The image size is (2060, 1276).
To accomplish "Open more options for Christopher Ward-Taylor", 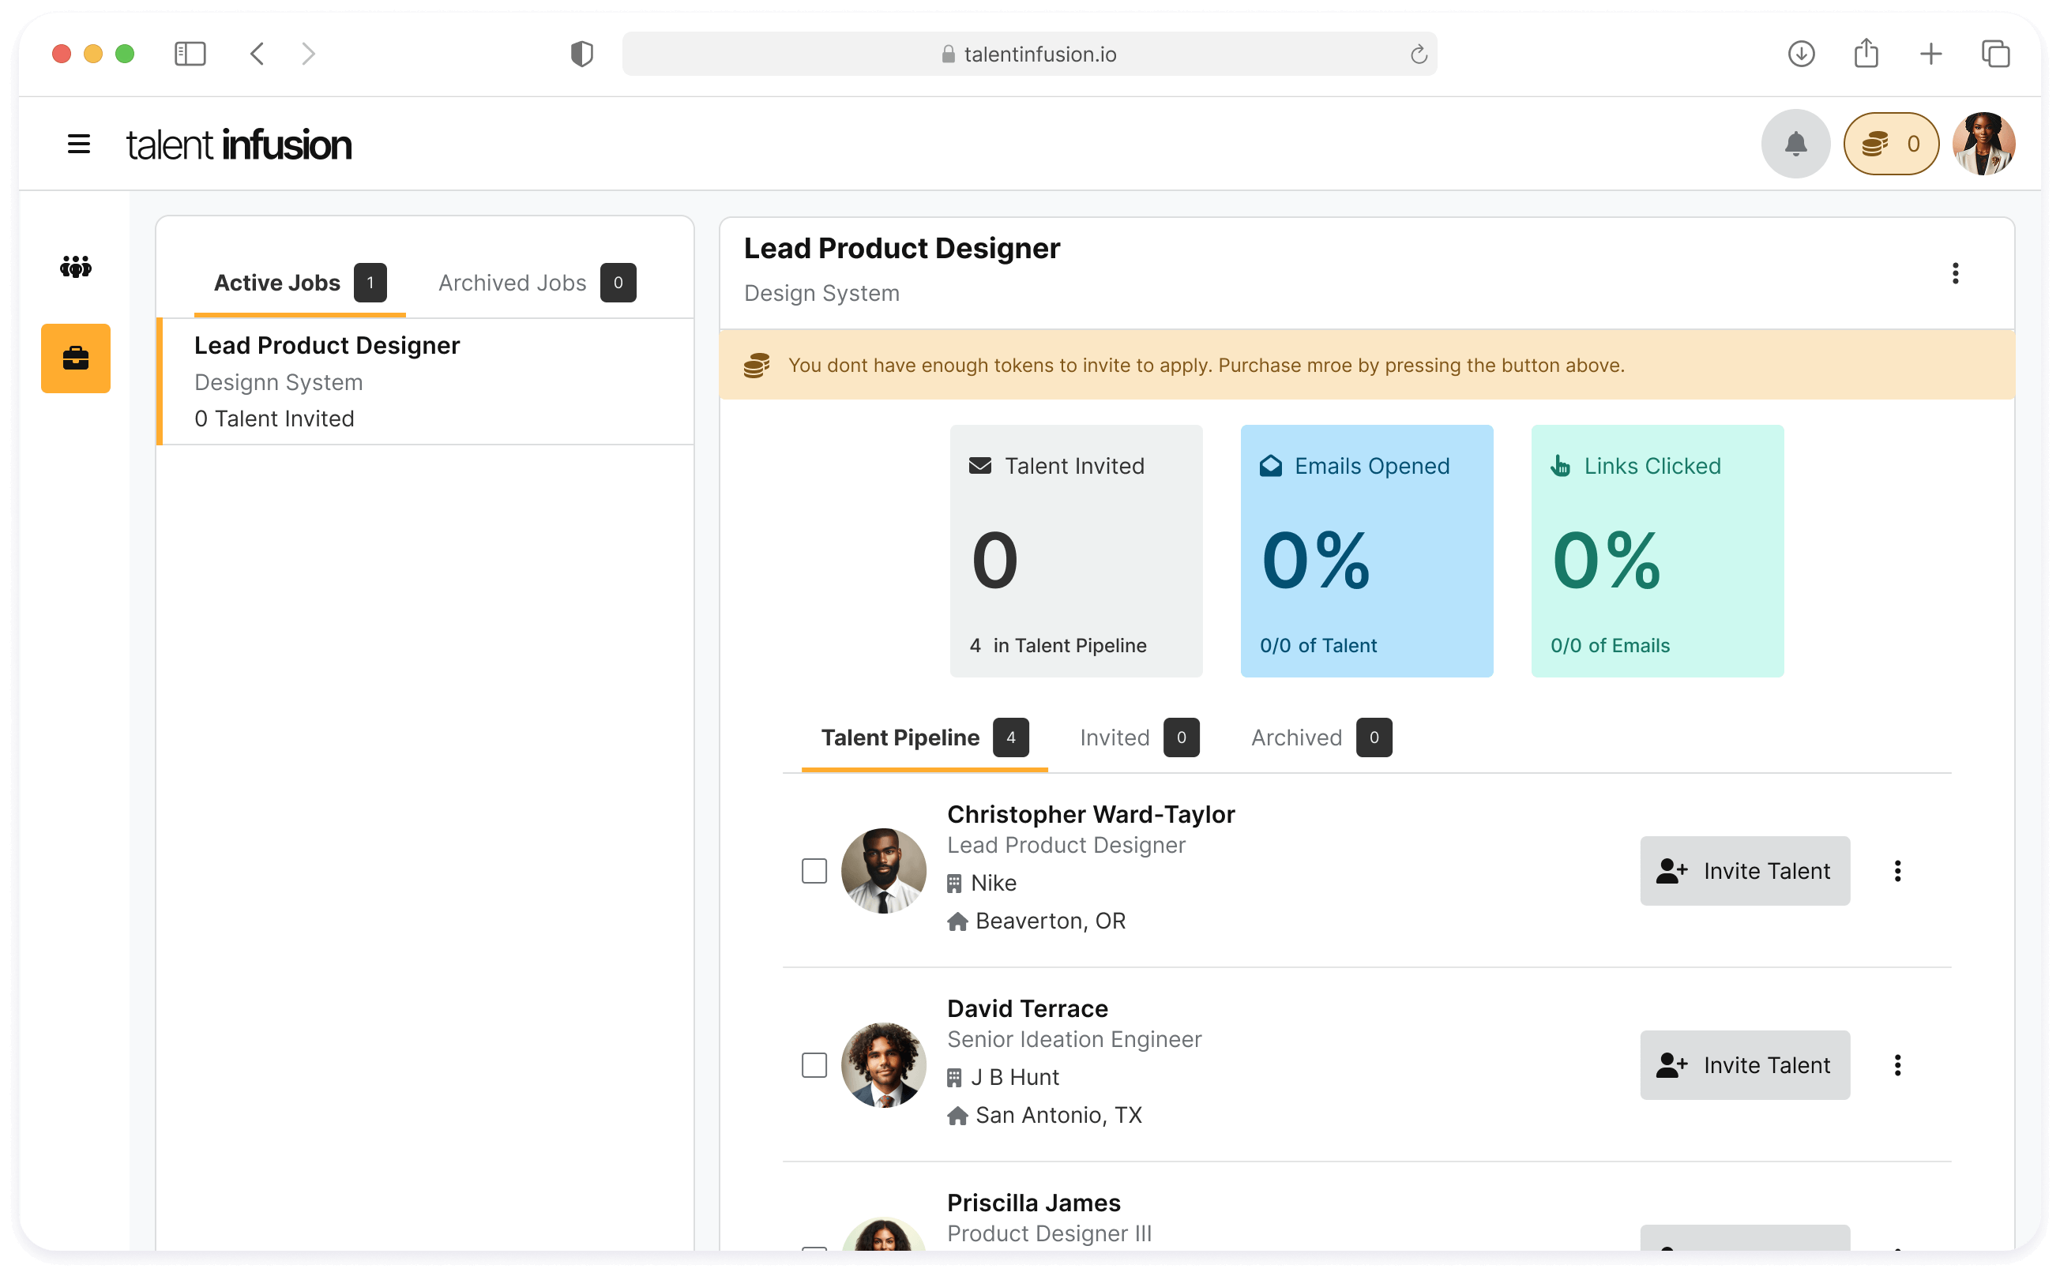I will (x=1897, y=871).
